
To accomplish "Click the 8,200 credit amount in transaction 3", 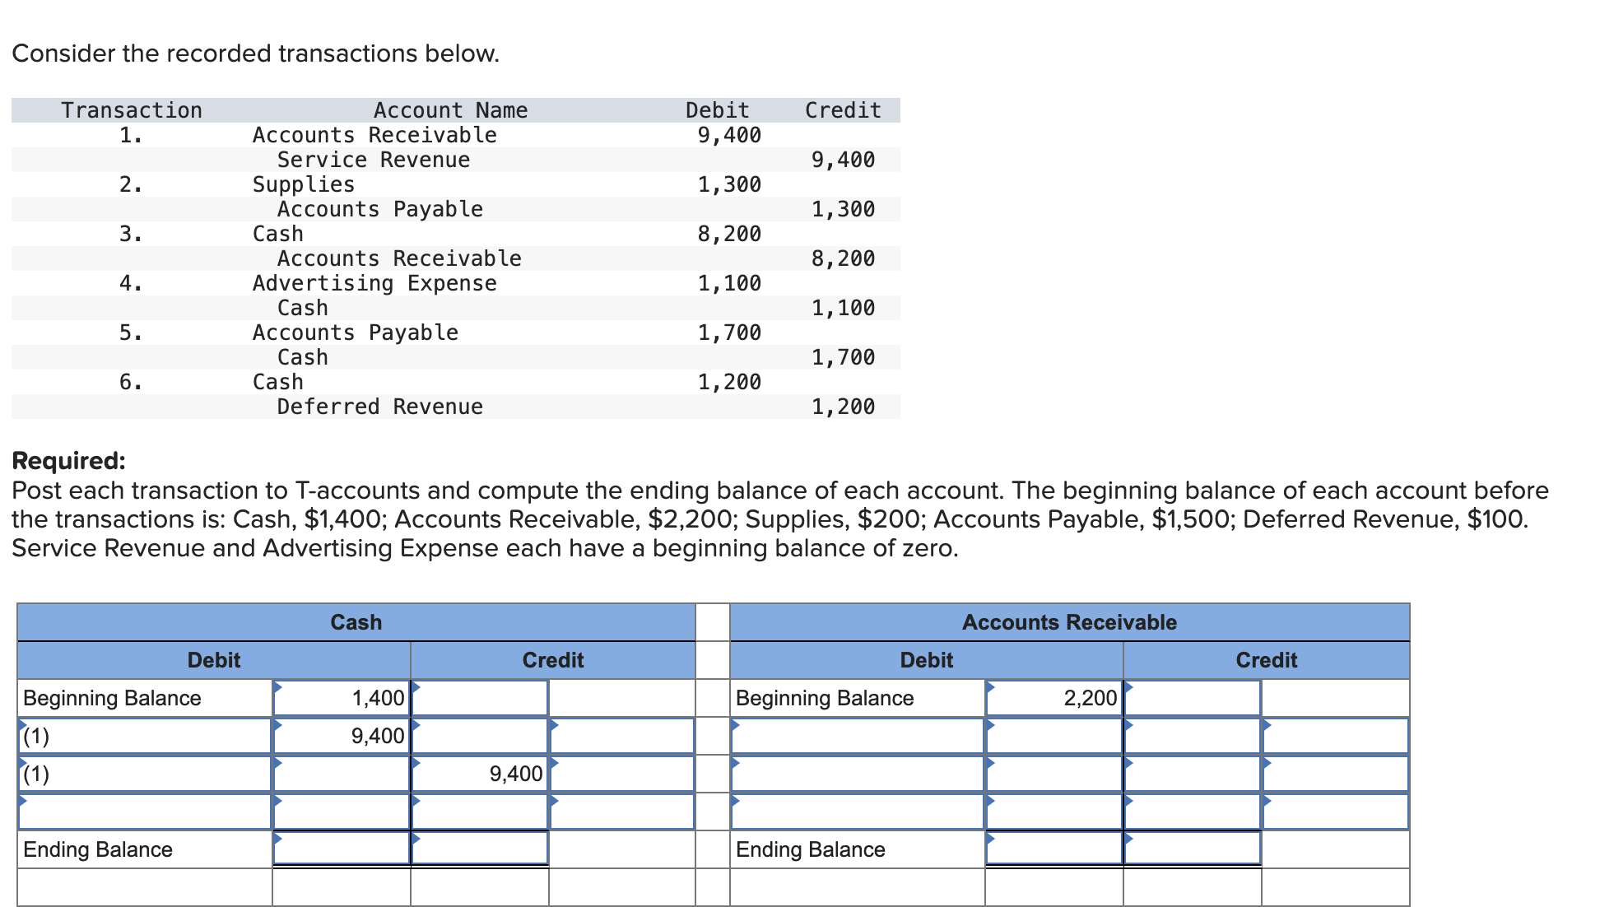I will [x=844, y=258].
